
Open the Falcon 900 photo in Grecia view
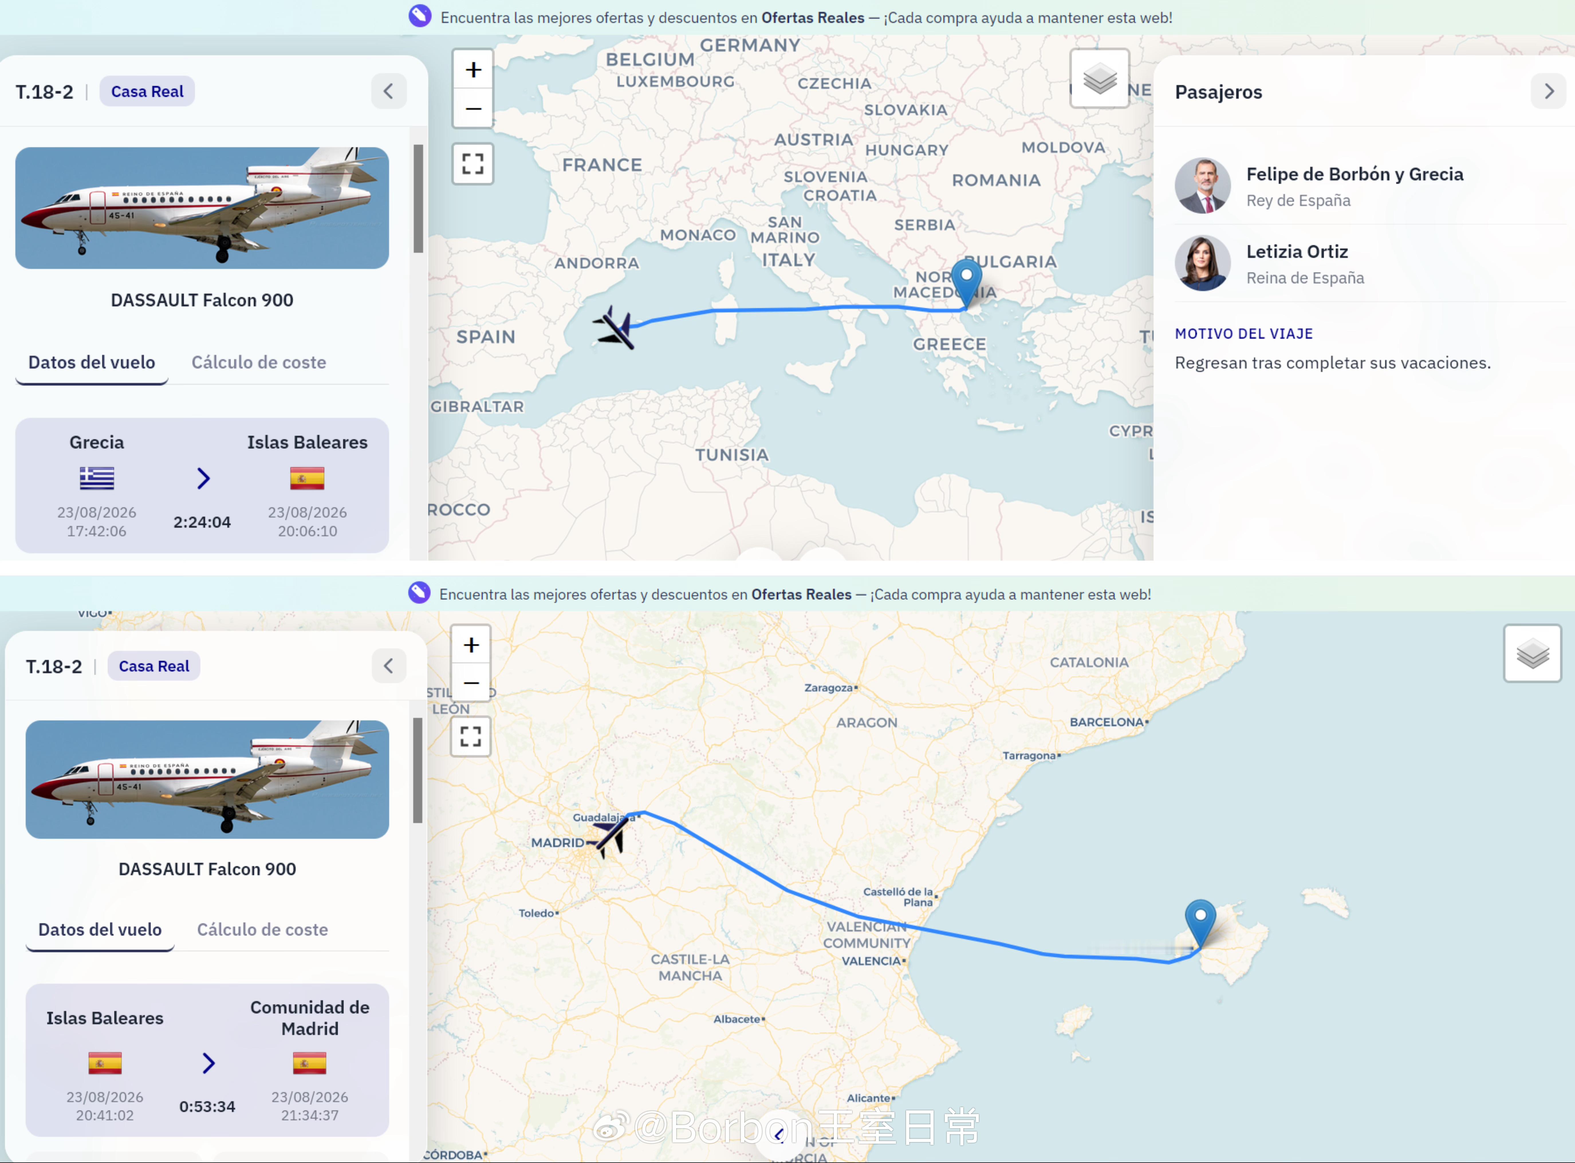click(202, 208)
